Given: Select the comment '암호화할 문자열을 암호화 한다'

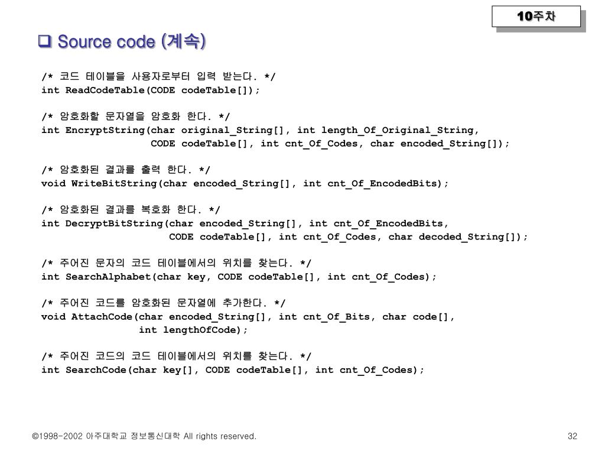Looking at the screenshot, I should (136, 116).
